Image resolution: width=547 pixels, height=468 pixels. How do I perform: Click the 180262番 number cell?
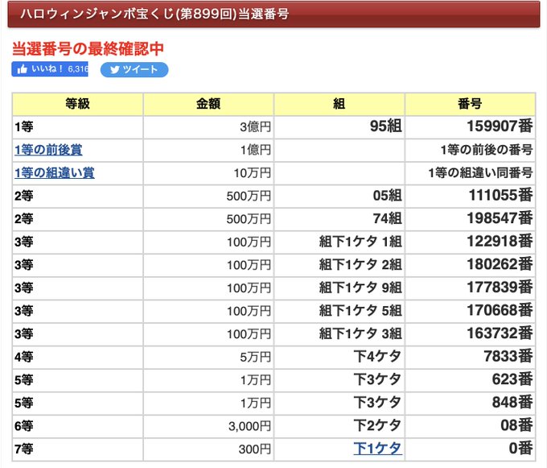click(x=471, y=265)
